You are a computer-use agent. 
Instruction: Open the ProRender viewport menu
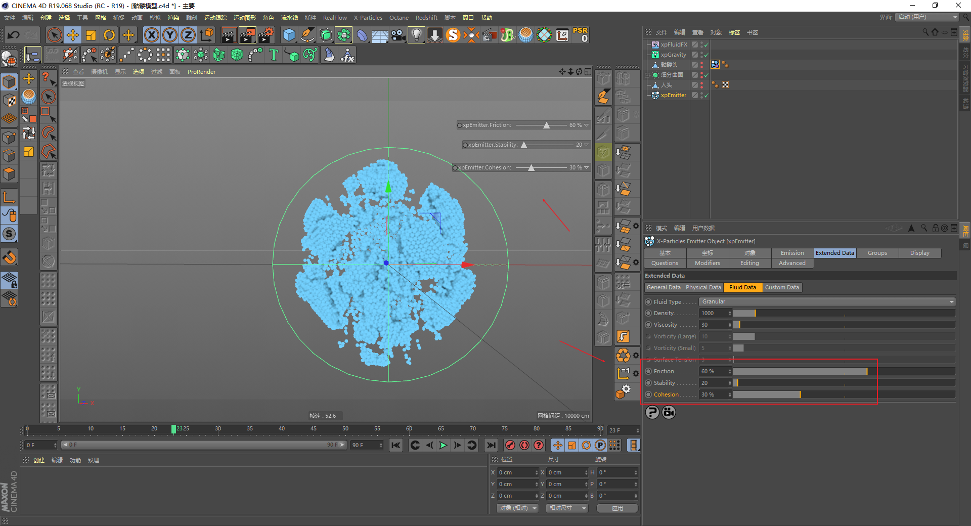point(201,72)
